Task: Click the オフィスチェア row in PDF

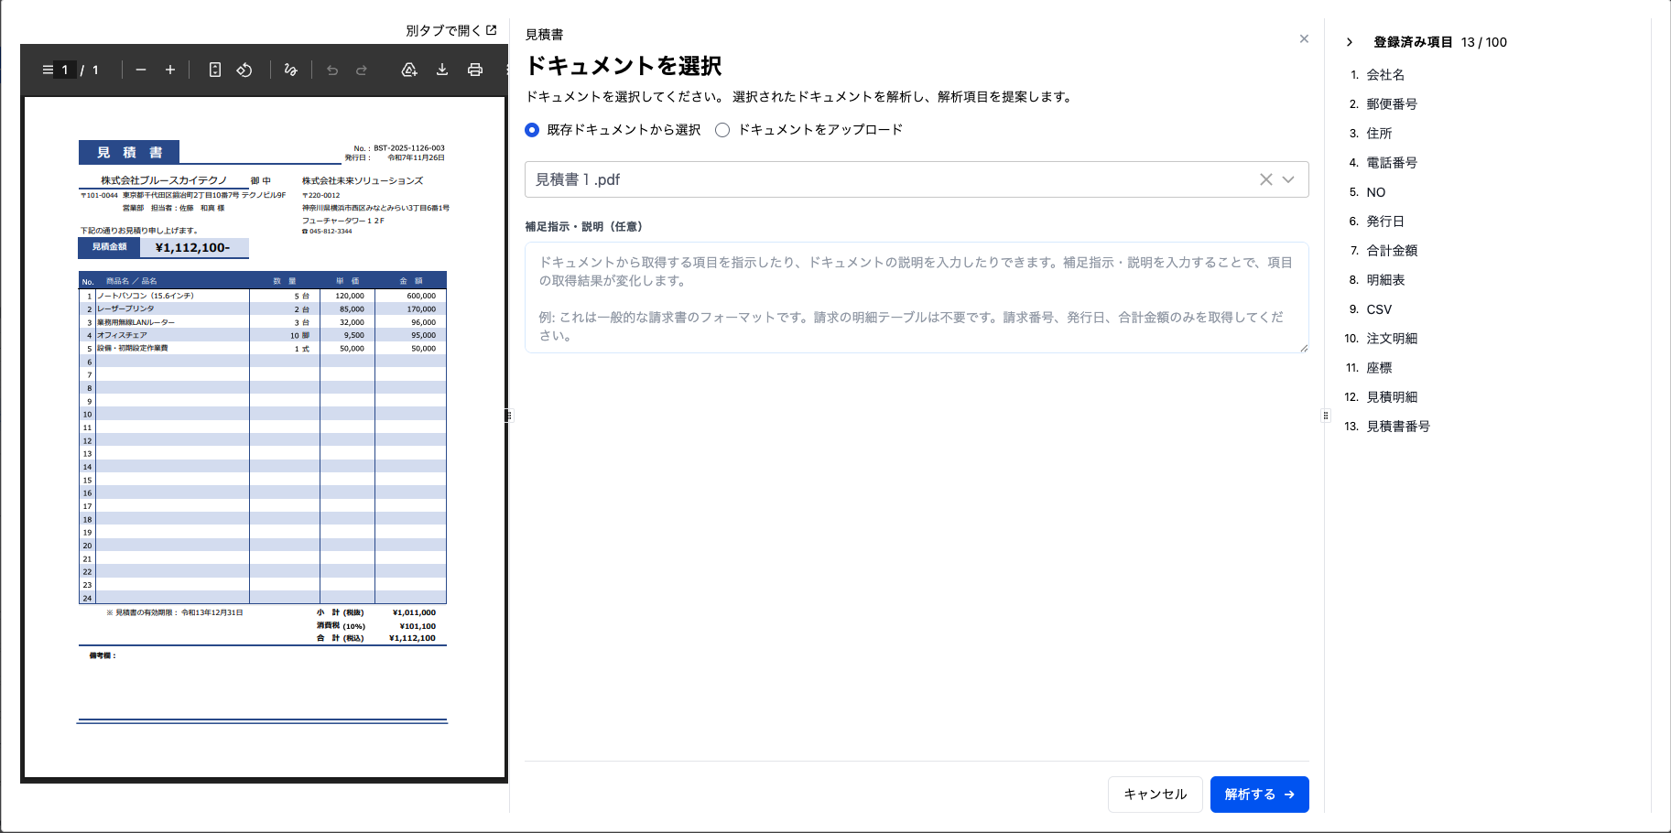Action: point(263,335)
